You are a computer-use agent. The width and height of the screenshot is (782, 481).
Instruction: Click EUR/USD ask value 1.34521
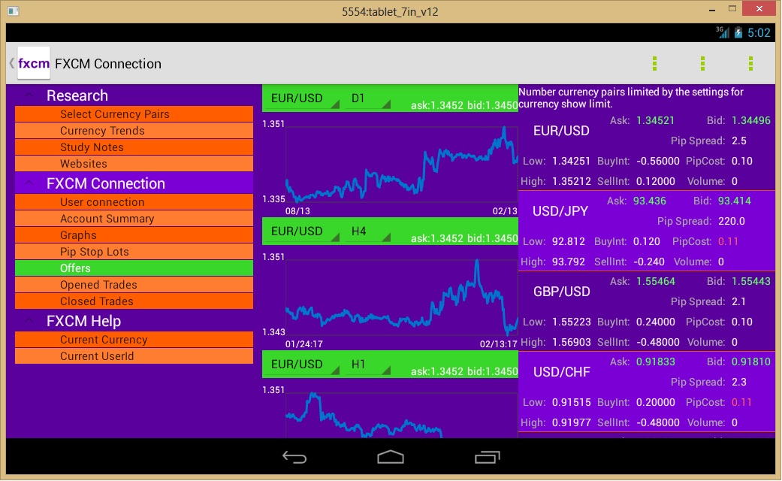pos(655,120)
